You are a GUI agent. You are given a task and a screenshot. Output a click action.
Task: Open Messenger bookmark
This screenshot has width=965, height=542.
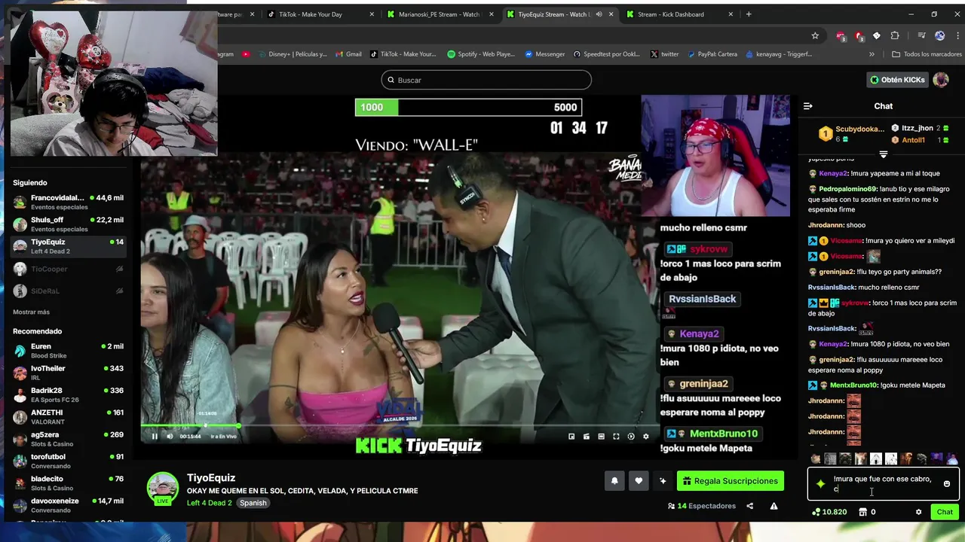[x=545, y=54]
